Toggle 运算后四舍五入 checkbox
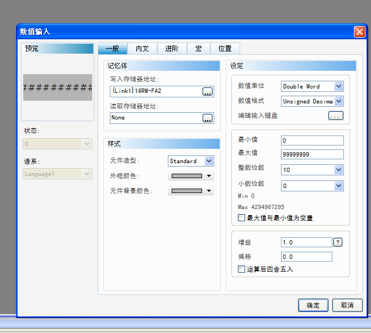The height and width of the screenshot is (333, 371). [241, 269]
